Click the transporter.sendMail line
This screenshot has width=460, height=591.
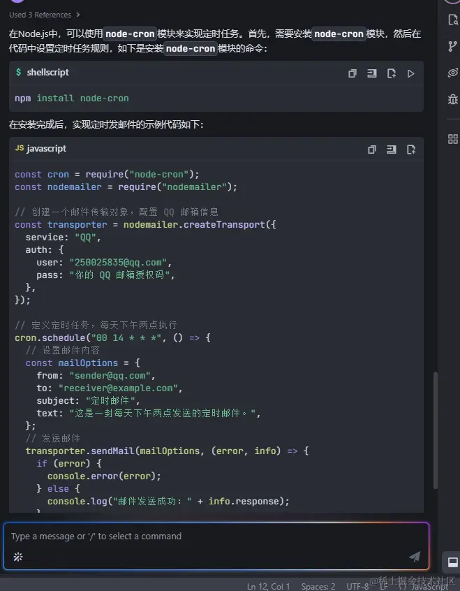[167, 451]
